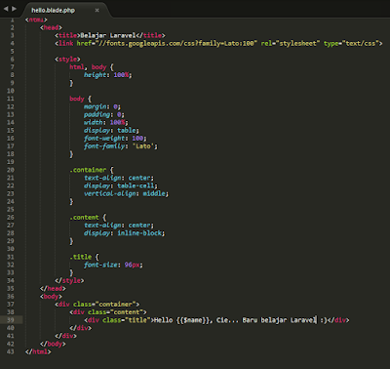The width and height of the screenshot is (390, 369).
Task: Close the hello.blade.php tab
Action: tap(97, 11)
